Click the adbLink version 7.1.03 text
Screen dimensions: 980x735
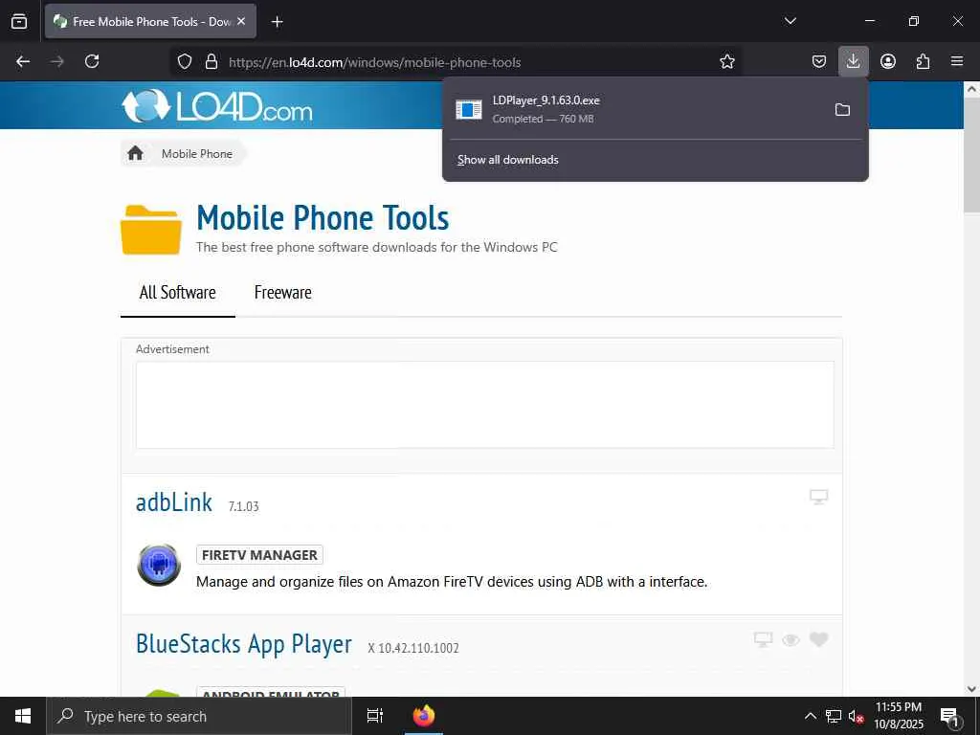click(244, 506)
